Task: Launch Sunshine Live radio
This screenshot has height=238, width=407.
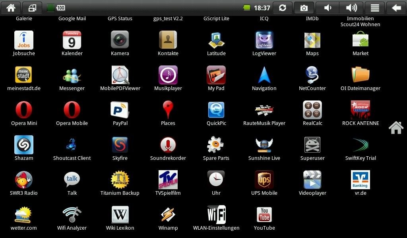Action: tap(264, 148)
